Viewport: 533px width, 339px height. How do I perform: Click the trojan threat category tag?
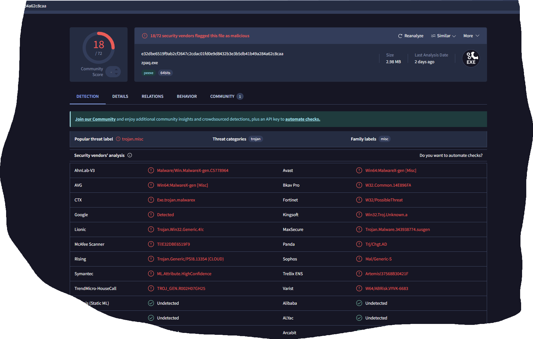tap(256, 139)
